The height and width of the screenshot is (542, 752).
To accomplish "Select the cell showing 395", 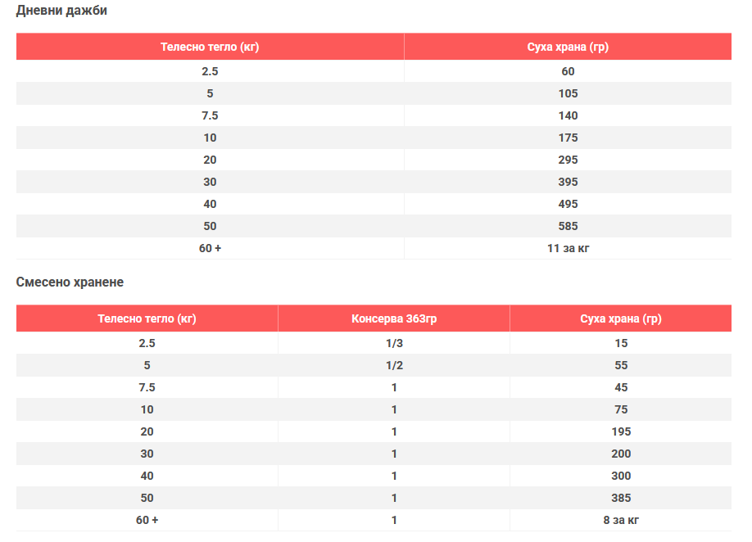I will point(568,182).
